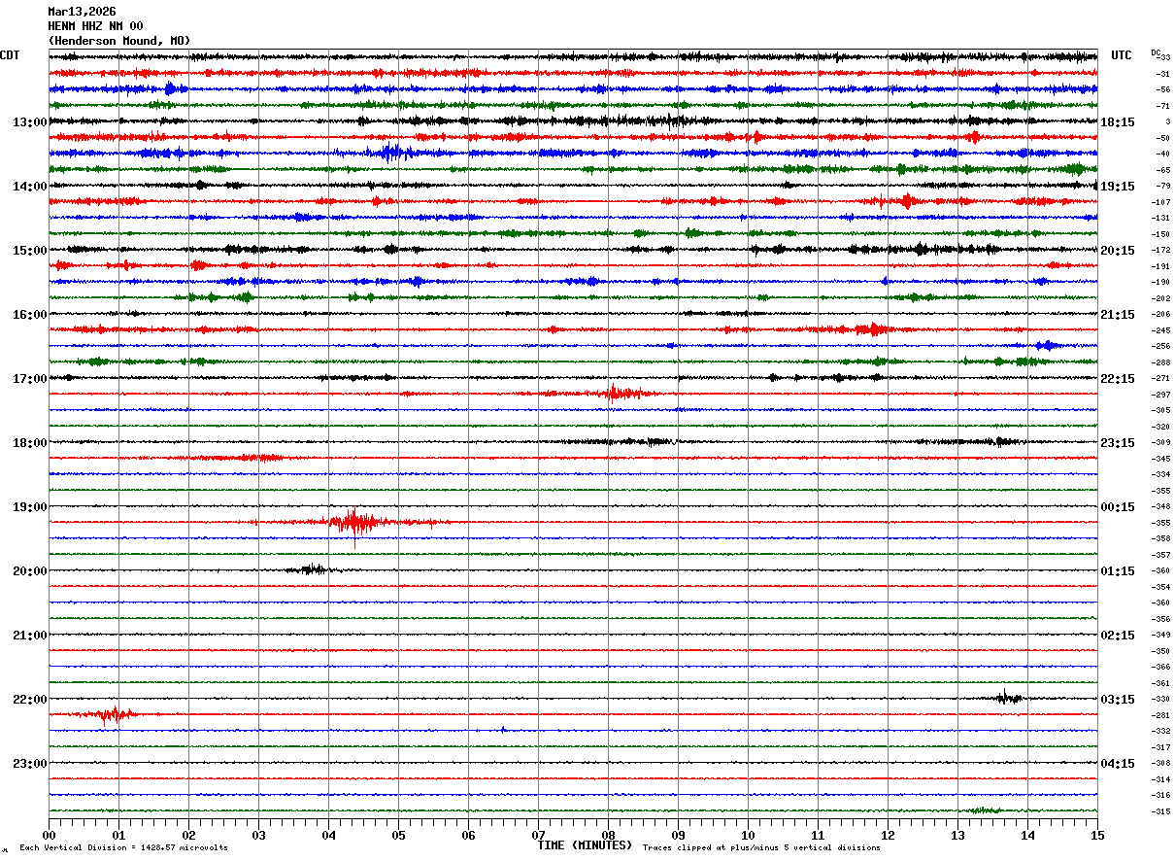Select the DC offset value '-334'

click(x=1160, y=474)
